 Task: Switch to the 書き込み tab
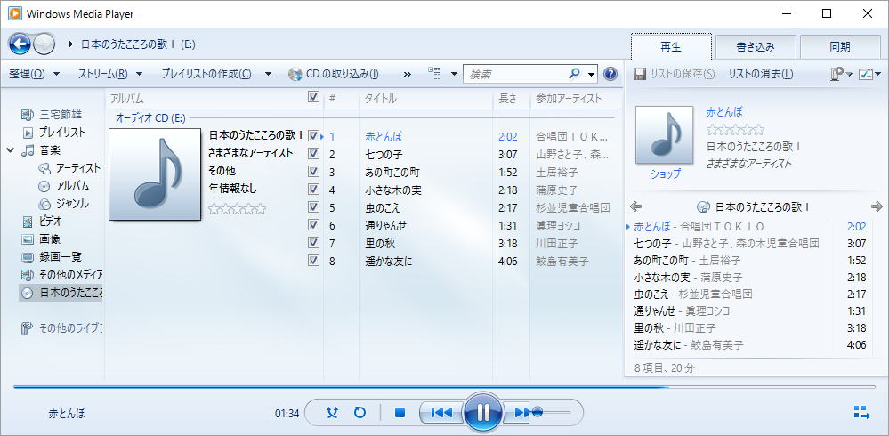point(756,46)
